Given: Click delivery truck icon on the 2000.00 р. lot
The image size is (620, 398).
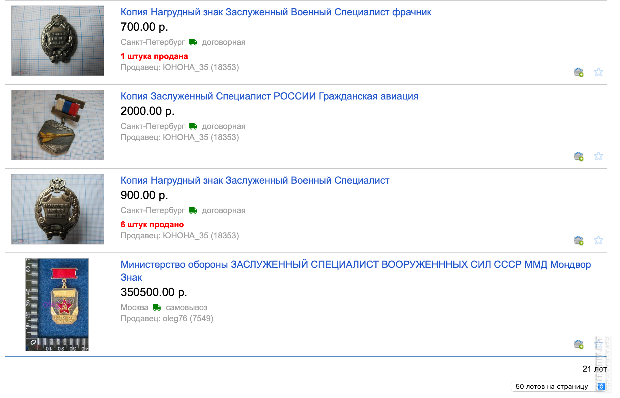Looking at the screenshot, I should 193,126.
